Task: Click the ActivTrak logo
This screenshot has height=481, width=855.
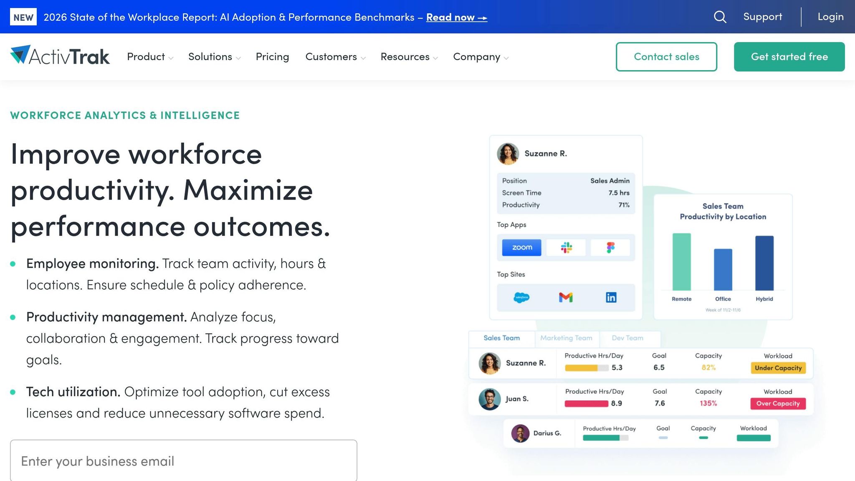Action: pos(60,56)
